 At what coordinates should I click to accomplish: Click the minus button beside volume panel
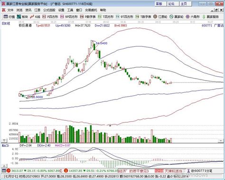[221, 140]
